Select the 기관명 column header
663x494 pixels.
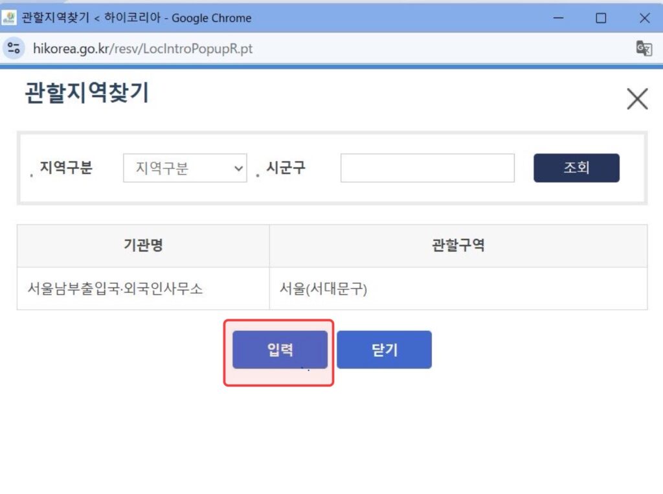(x=143, y=245)
